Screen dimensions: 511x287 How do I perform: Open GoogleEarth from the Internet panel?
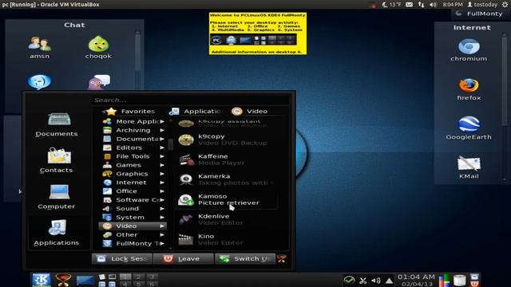tap(469, 128)
